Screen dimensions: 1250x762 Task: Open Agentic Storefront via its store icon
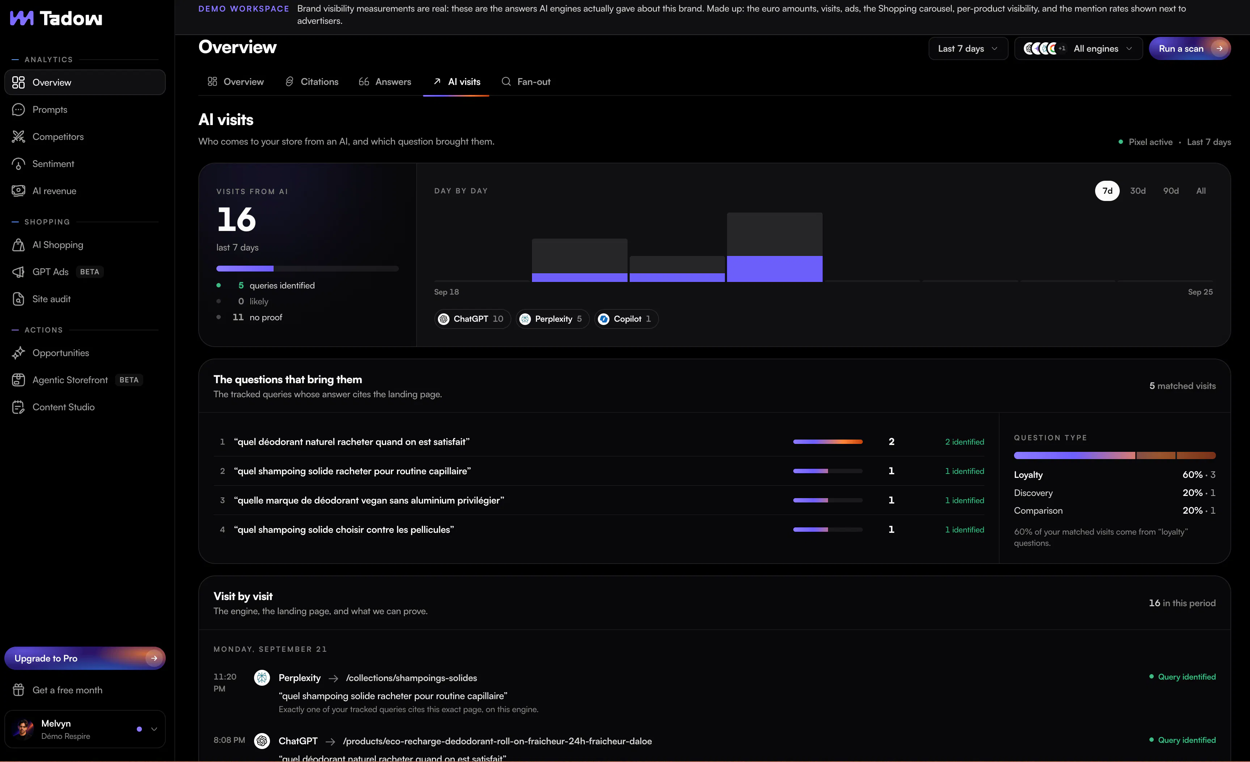pyautogui.click(x=18, y=380)
